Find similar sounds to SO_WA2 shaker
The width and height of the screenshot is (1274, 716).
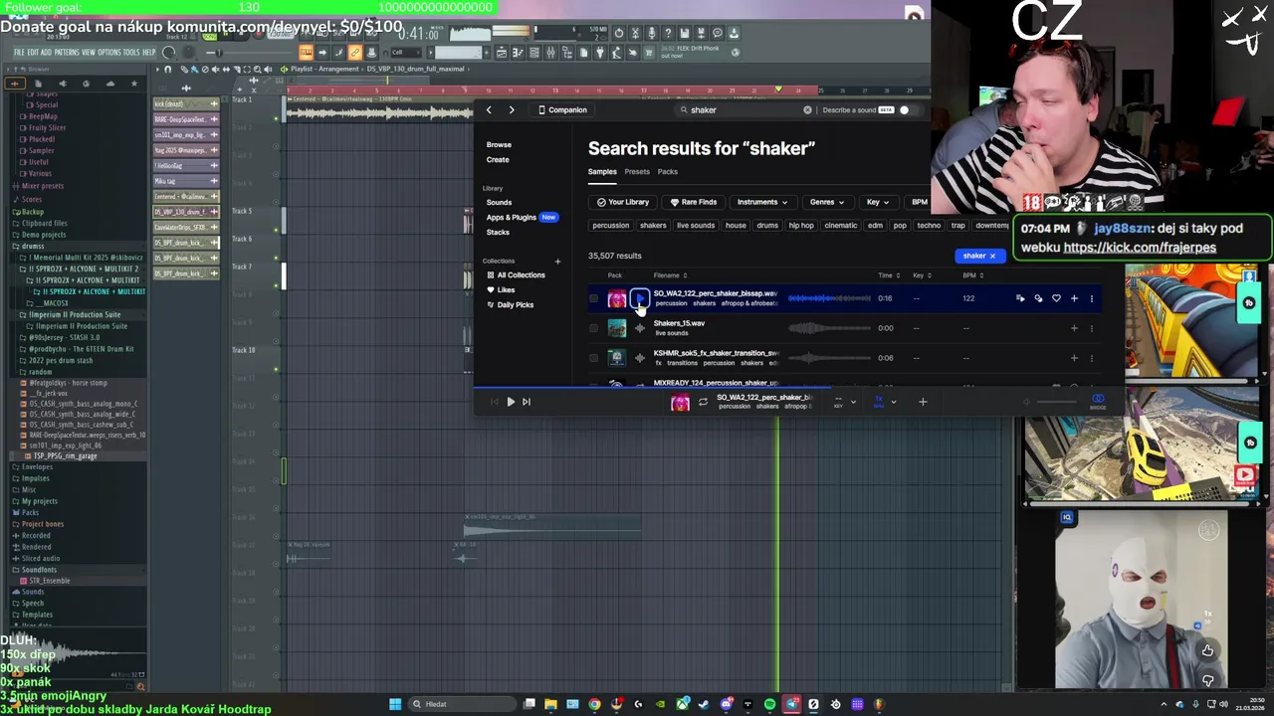pos(1038,298)
